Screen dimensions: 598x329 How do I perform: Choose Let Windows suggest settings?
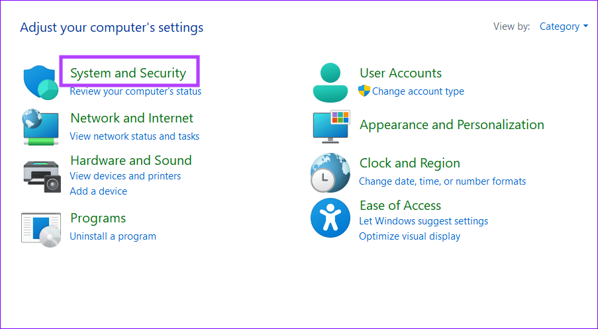423,221
